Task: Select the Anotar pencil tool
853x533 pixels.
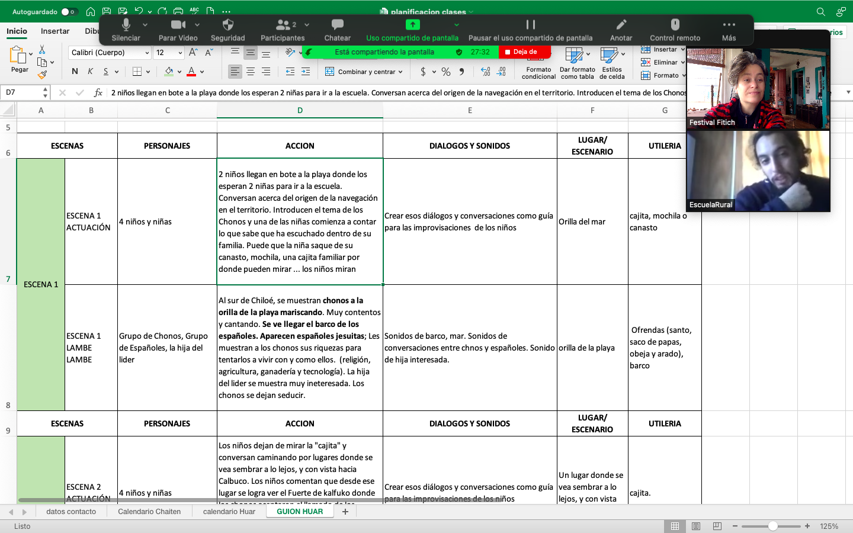Action: click(x=621, y=30)
